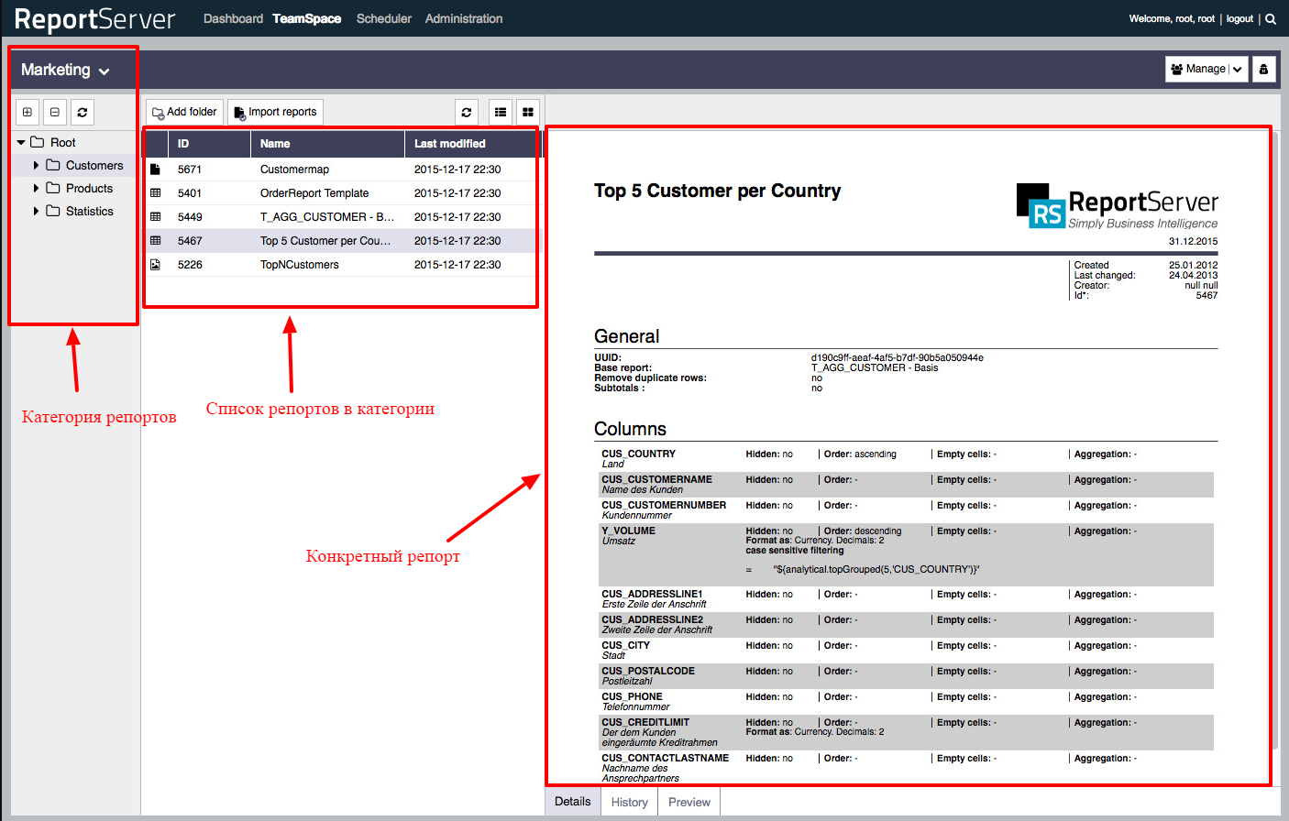Screen dimensions: 1289x821
Task: Click the Top 5 Customer row table icon
Action: [155, 241]
